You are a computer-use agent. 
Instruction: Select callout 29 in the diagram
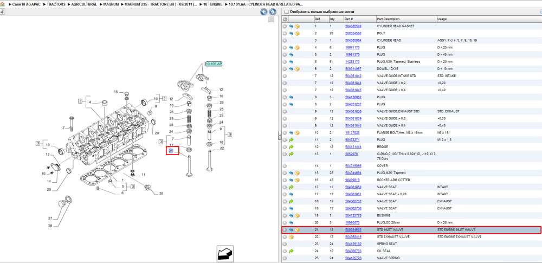coord(161,194)
